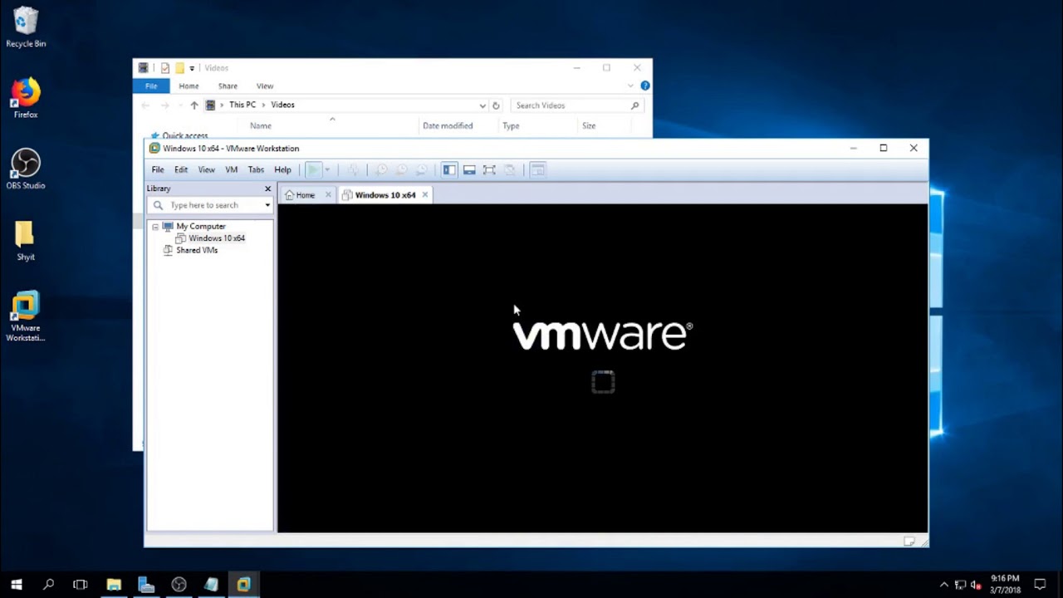Click Take Snapshot clock icon
The width and height of the screenshot is (1063, 598).
point(381,169)
